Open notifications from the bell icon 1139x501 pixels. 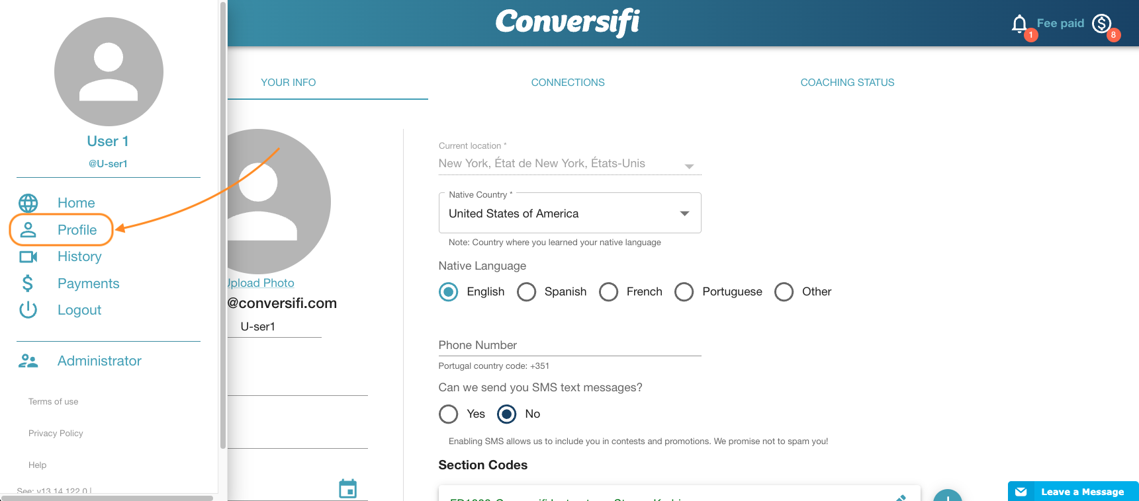[x=1020, y=22]
